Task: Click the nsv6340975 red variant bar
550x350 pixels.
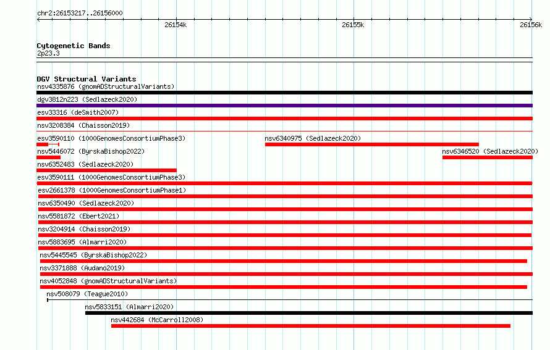Action: (372, 144)
